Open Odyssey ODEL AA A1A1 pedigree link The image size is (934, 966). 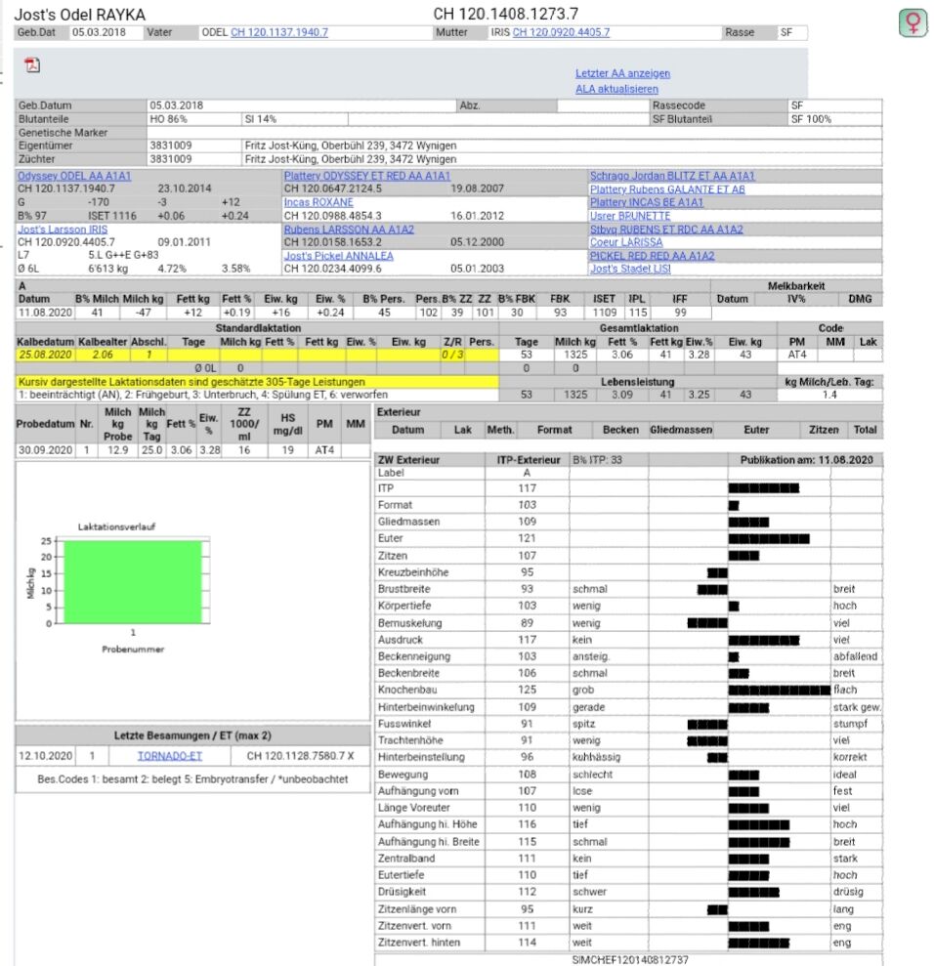pyautogui.click(x=74, y=176)
